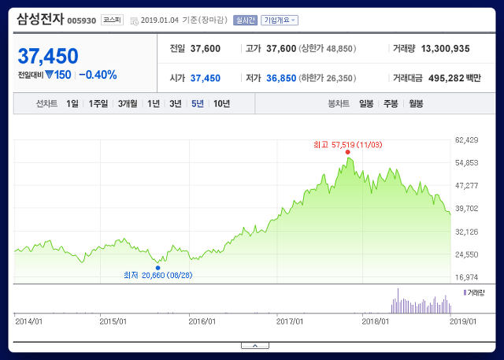Image resolution: width=504 pixels, height=360 pixels.
Task: Click the 2019/01 axis label
Action: tap(463, 321)
